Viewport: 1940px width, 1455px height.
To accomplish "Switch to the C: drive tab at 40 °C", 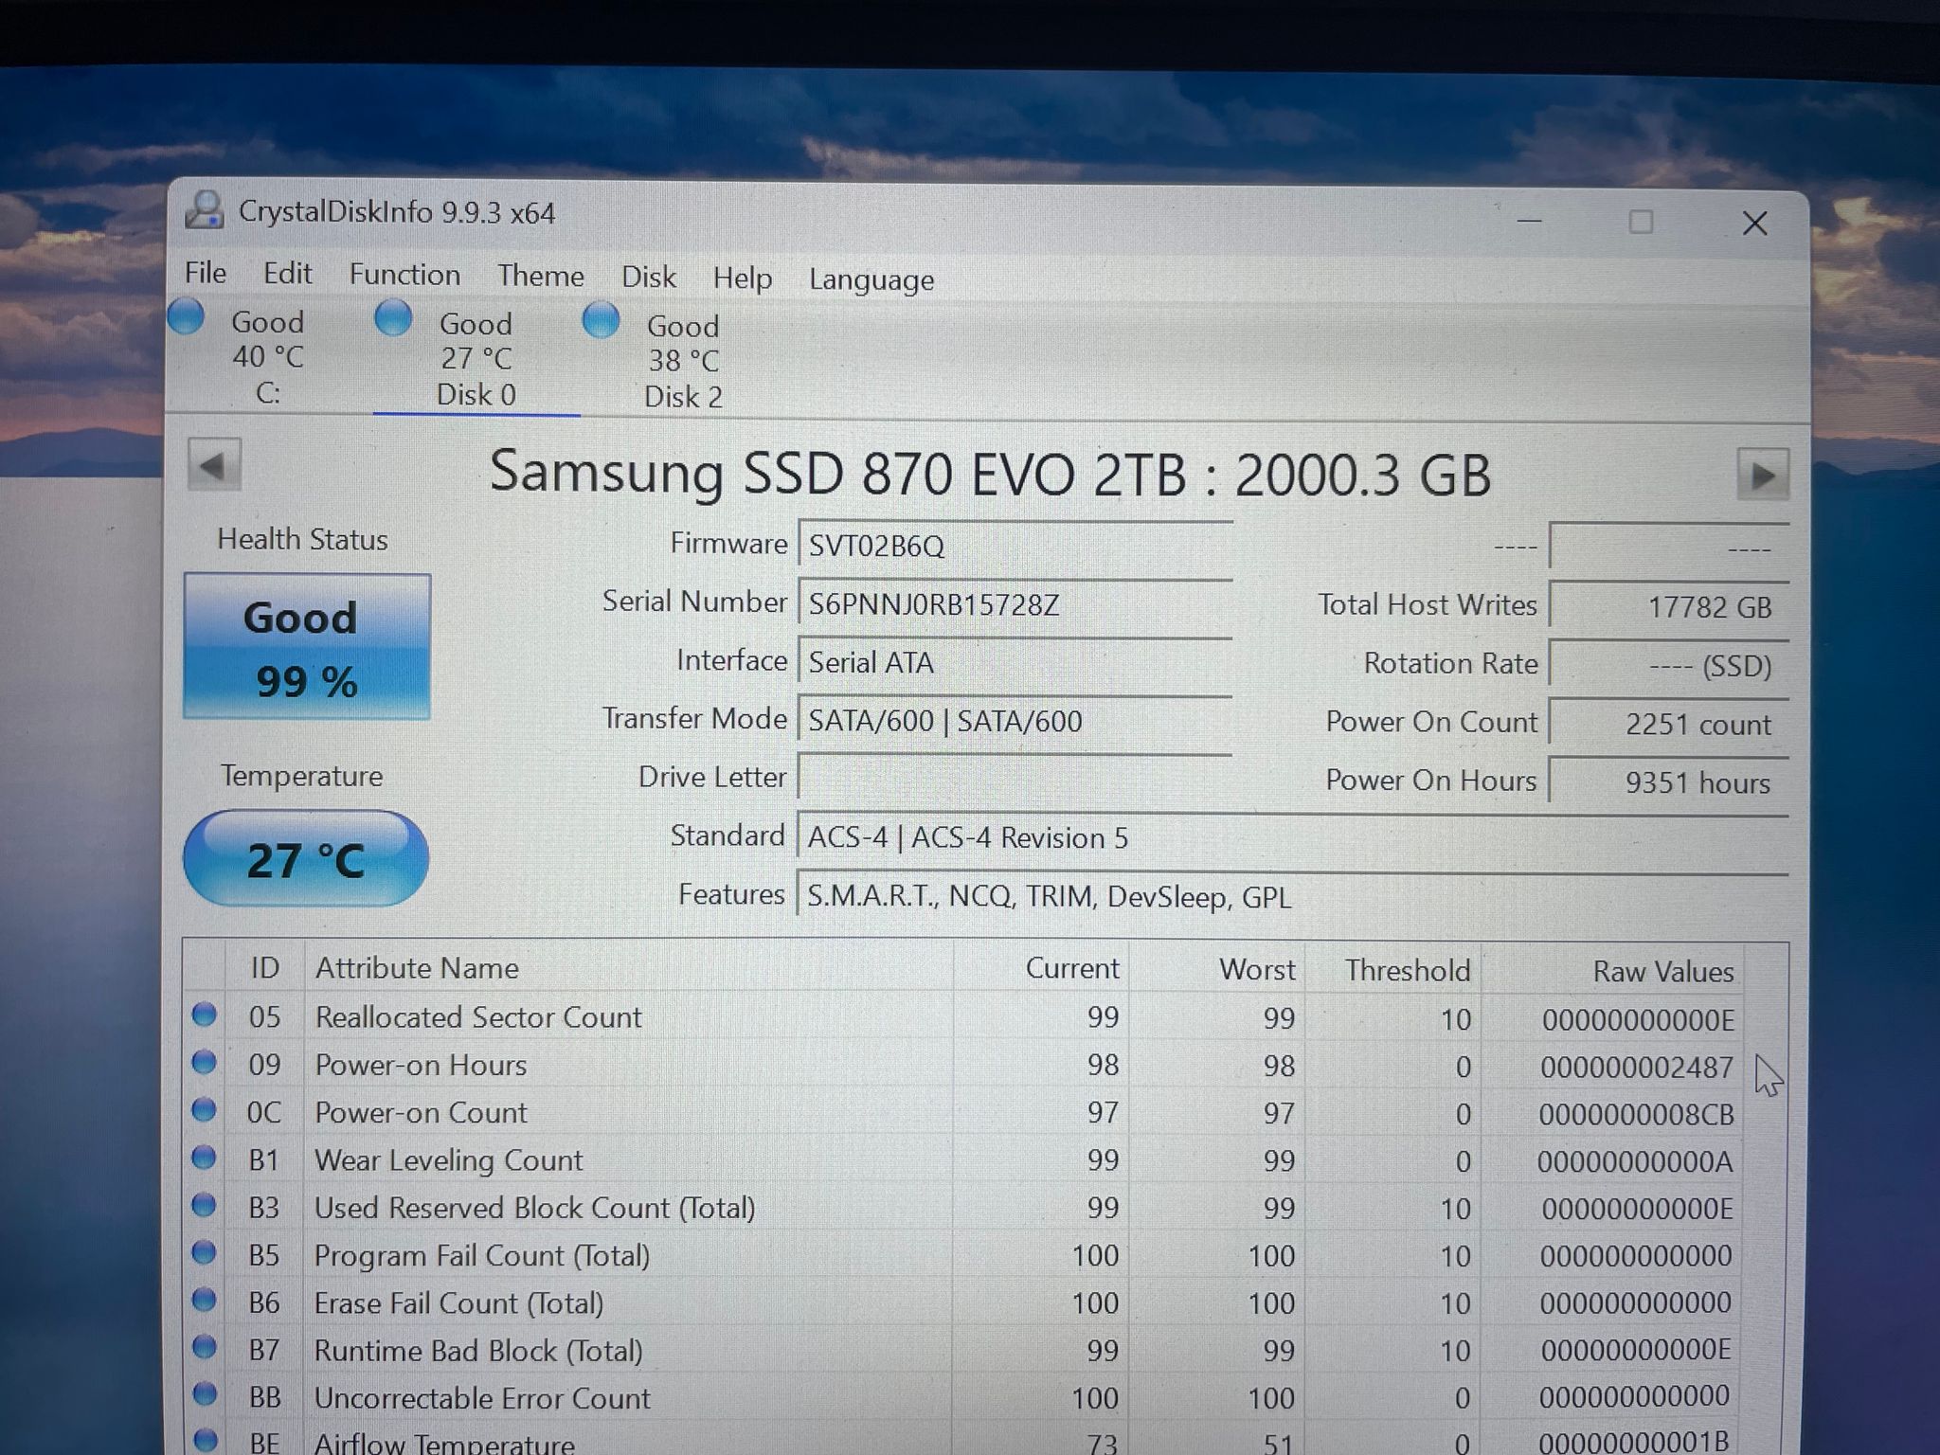I will [x=268, y=356].
